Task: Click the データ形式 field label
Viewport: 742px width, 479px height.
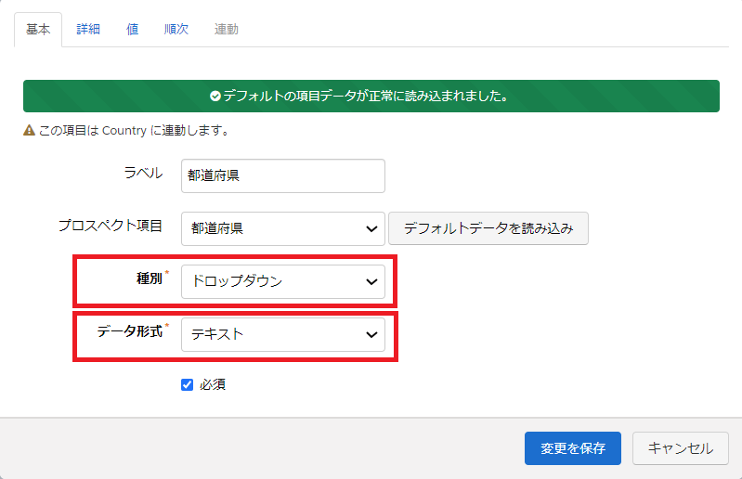Action: pyautogui.click(x=130, y=331)
